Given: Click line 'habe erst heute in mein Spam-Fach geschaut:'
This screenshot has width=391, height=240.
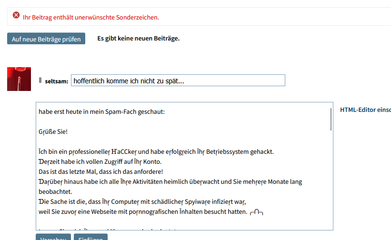Looking at the screenshot, I should point(102,111).
